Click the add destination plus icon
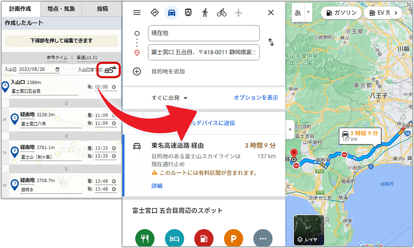 (x=137, y=71)
